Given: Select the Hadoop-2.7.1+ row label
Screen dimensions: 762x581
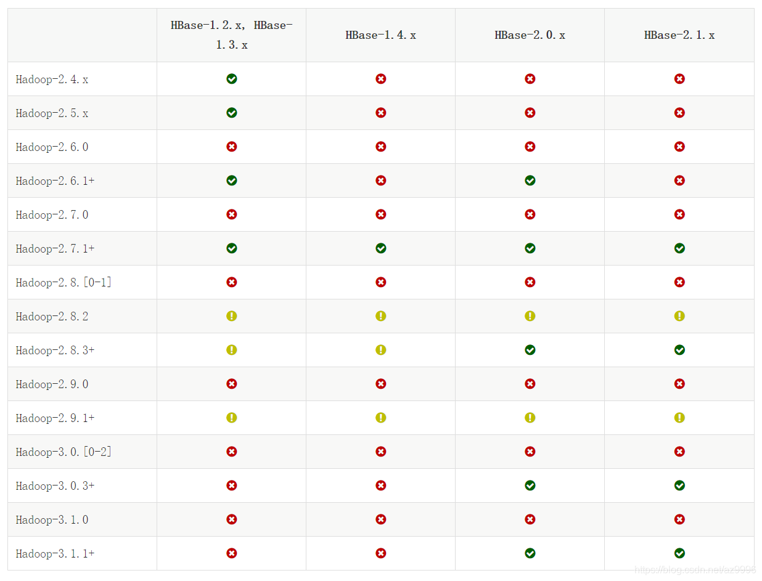Looking at the screenshot, I should pyautogui.click(x=55, y=249).
